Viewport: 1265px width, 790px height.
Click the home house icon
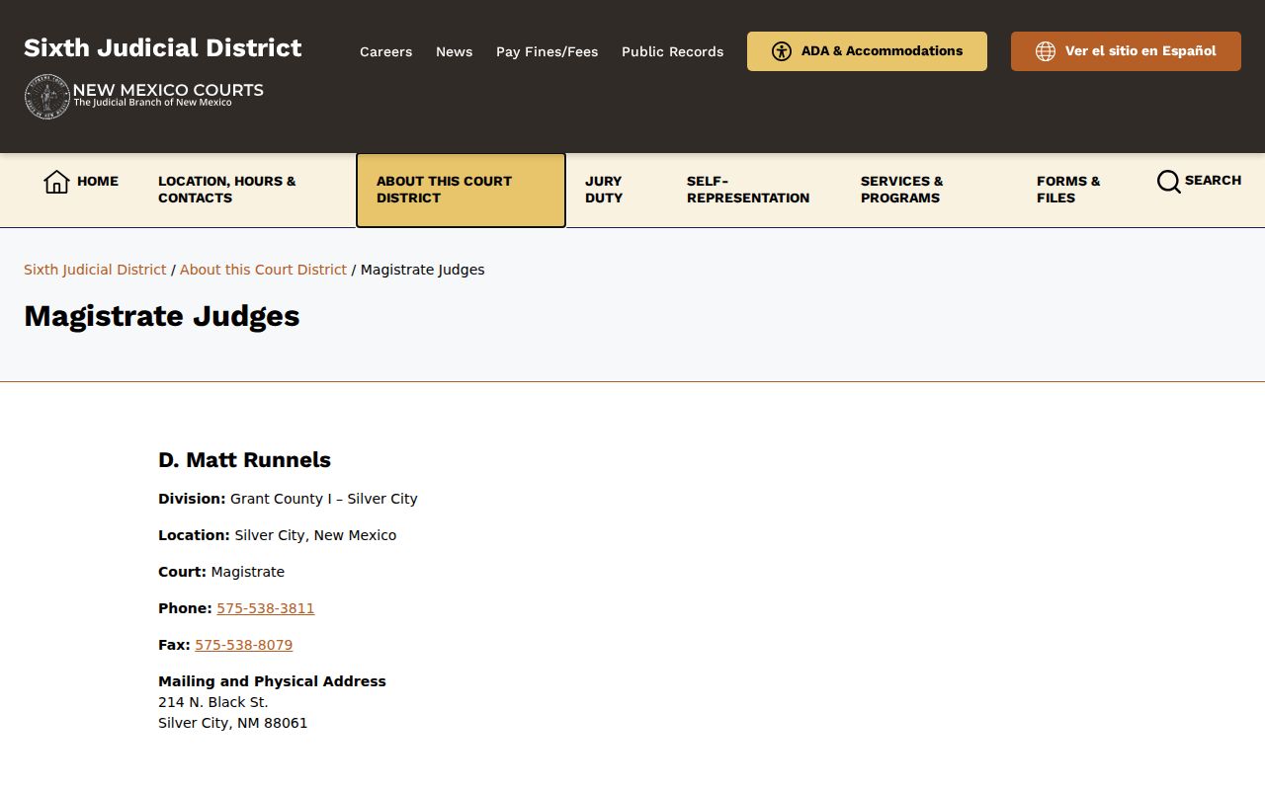pyautogui.click(x=56, y=182)
